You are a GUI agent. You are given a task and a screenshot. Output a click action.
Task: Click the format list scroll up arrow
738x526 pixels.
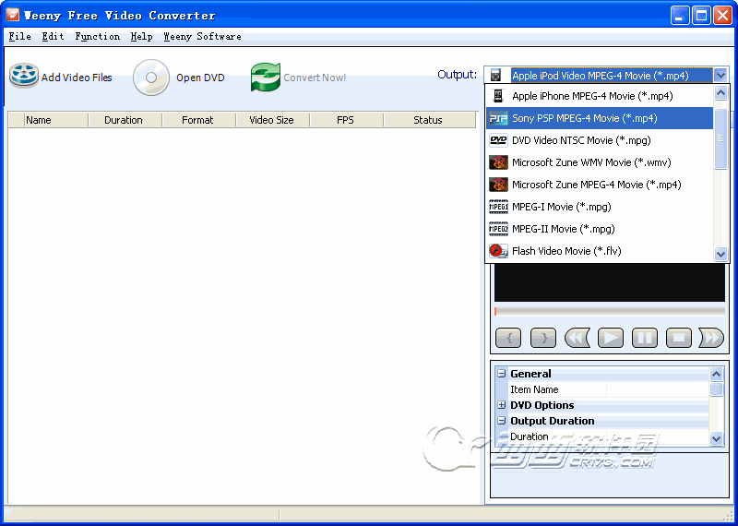[x=720, y=93]
